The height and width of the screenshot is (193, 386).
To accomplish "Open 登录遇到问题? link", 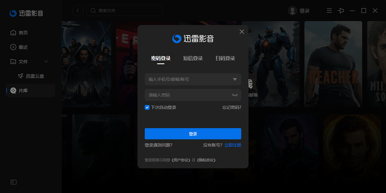I will (x=159, y=145).
